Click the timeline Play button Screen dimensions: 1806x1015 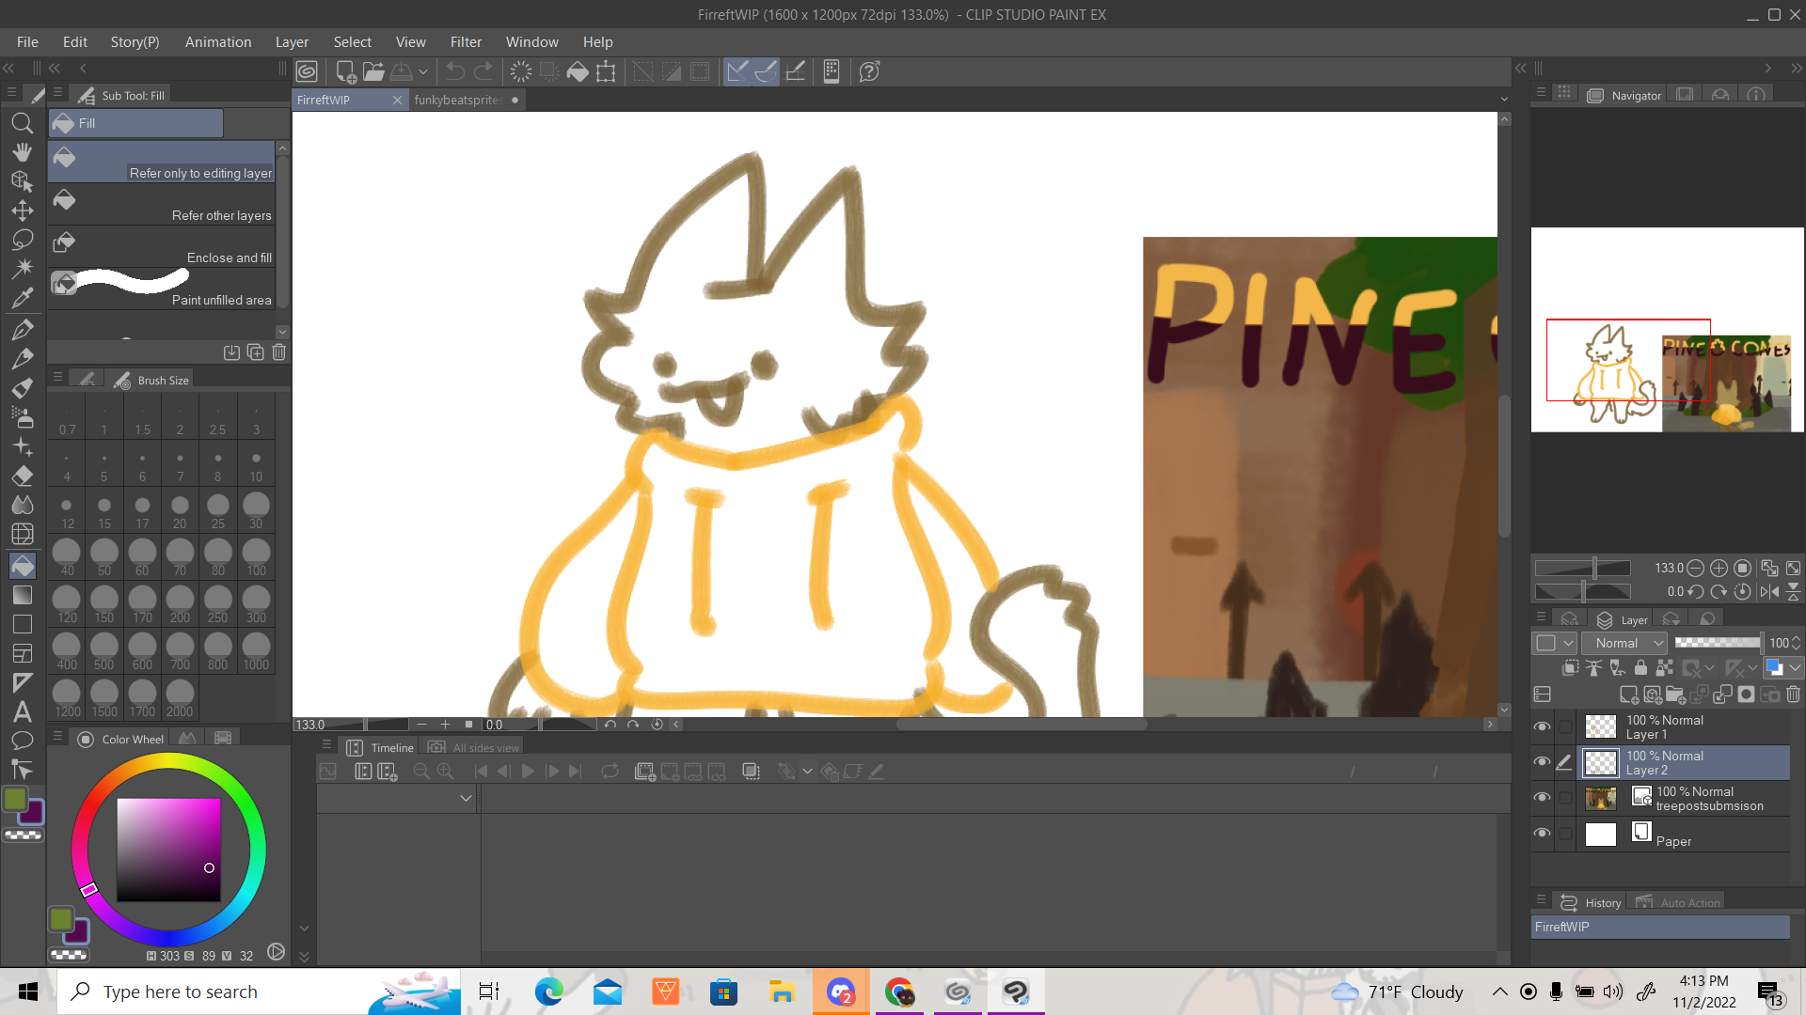528,772
